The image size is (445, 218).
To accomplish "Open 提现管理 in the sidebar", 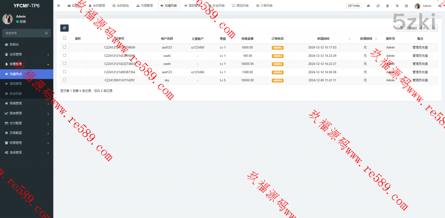I will coord(16,84).
